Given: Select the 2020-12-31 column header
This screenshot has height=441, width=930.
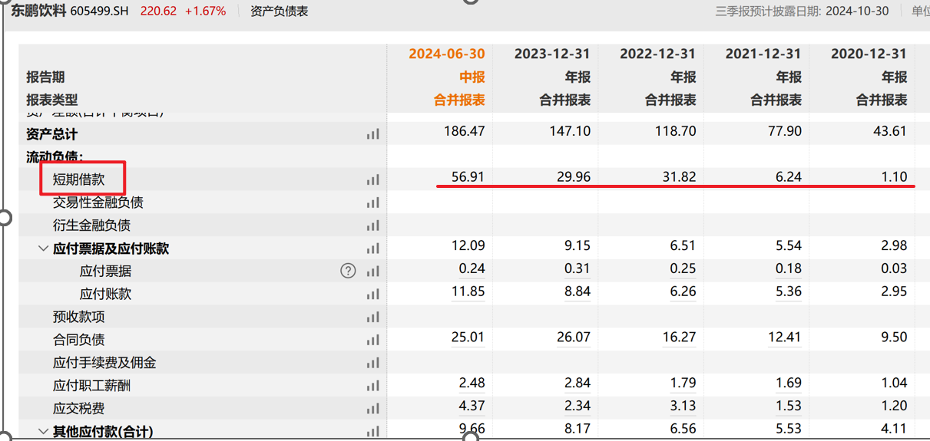Looking at the screenshot, I should [x=868, y=54].
